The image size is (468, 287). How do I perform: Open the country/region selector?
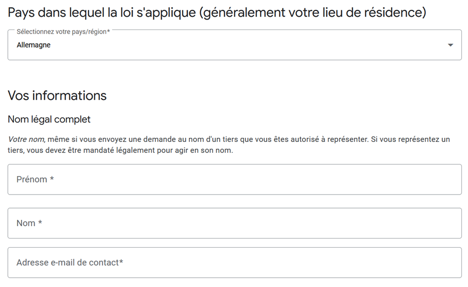(235, 45)
